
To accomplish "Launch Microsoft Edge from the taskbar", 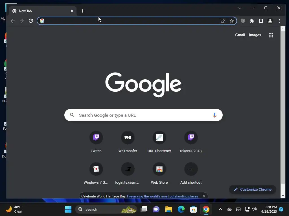I will pos(181,209).
